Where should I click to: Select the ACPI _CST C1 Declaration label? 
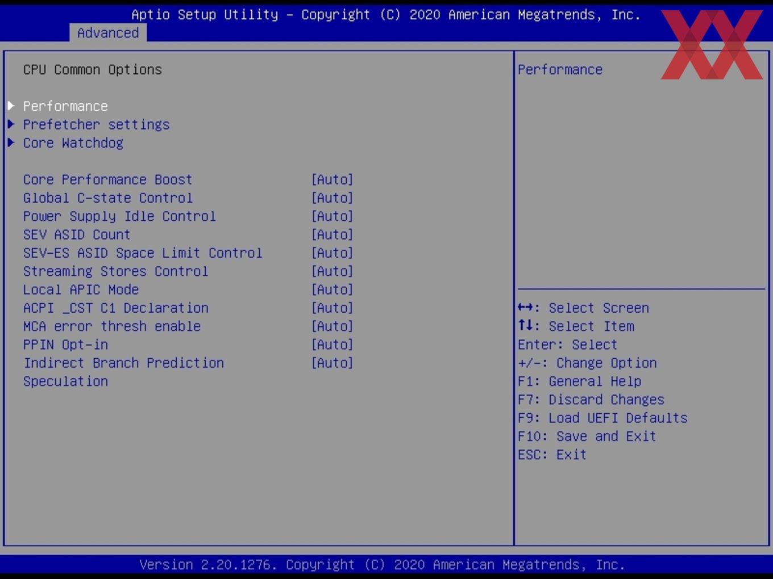115,308
